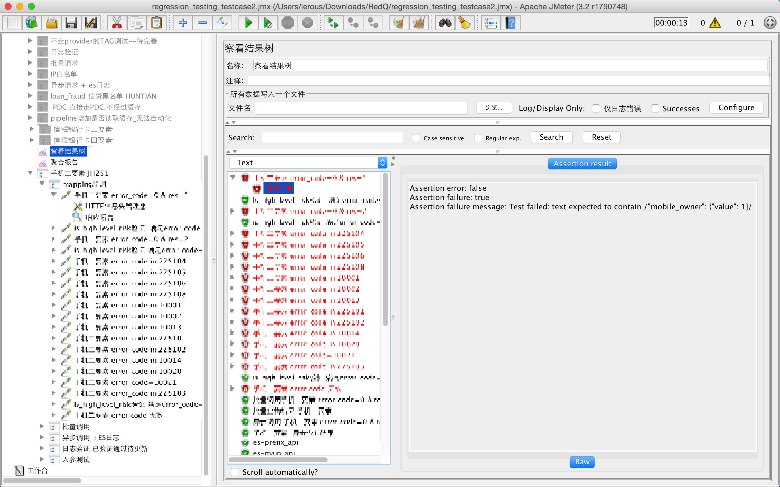Open search with the binoculars icon
780x487 pixels.
pos(445,23)
